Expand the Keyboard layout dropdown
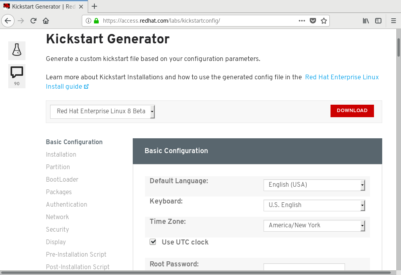401x275 pixels. pos(314,205)
